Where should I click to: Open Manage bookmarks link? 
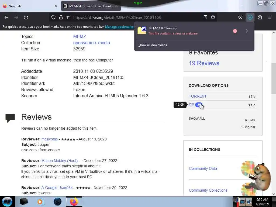[119, 27]
